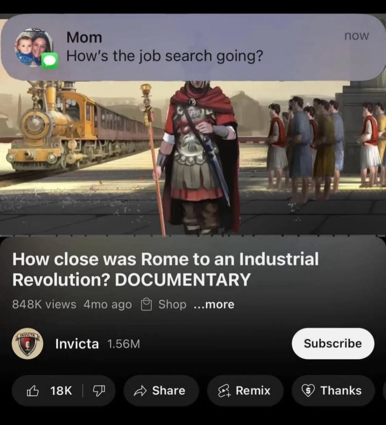Tap the green Messages app badge

coord(50,61)
